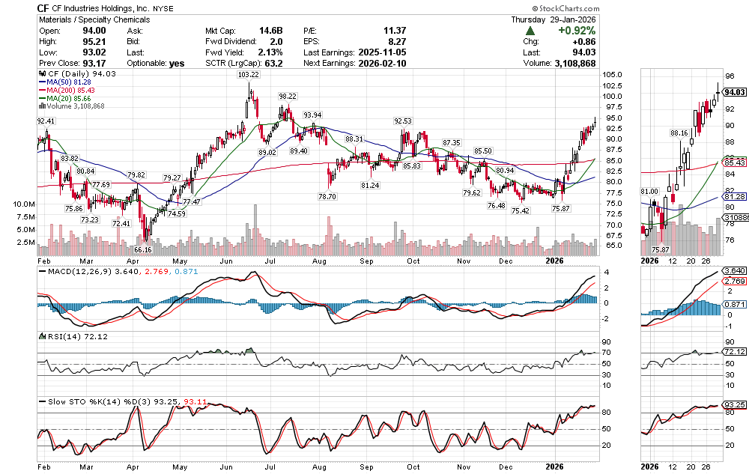The height and width of the screenshot is (474, 749).
Task: Click the red 85.43 MA(200) value tag
Action: (735, 162)
